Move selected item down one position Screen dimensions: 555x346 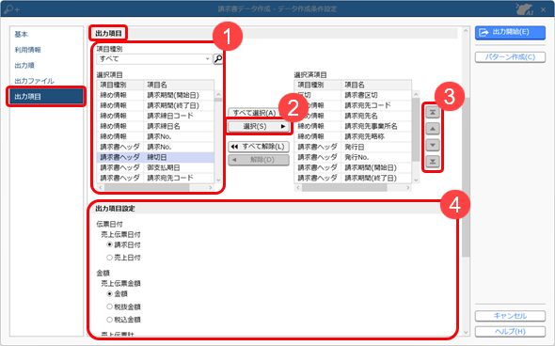coord(433,145)
